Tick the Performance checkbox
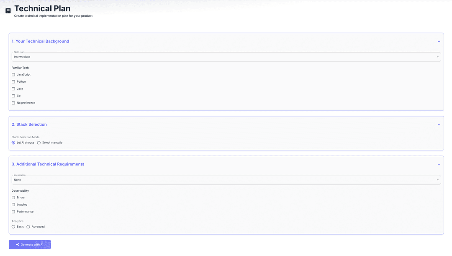 tap(13, 212)
